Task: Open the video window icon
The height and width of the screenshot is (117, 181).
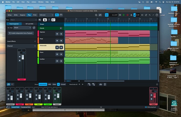Action: coord(96,15)
